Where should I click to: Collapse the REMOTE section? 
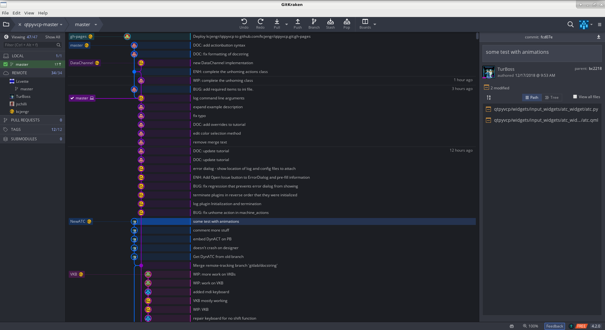pyautogui.click(x=32, y=73)
